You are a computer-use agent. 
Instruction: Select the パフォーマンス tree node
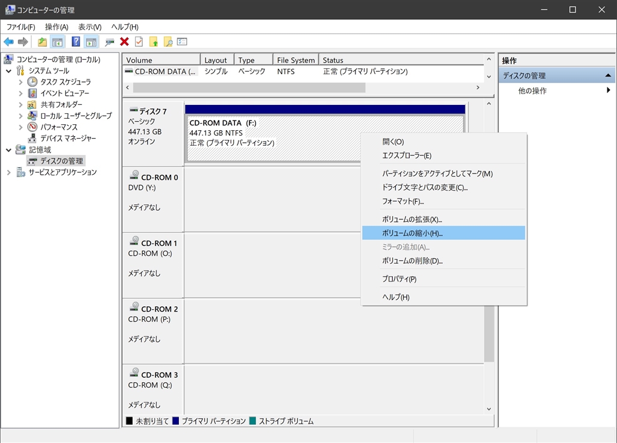coord(58,127)
